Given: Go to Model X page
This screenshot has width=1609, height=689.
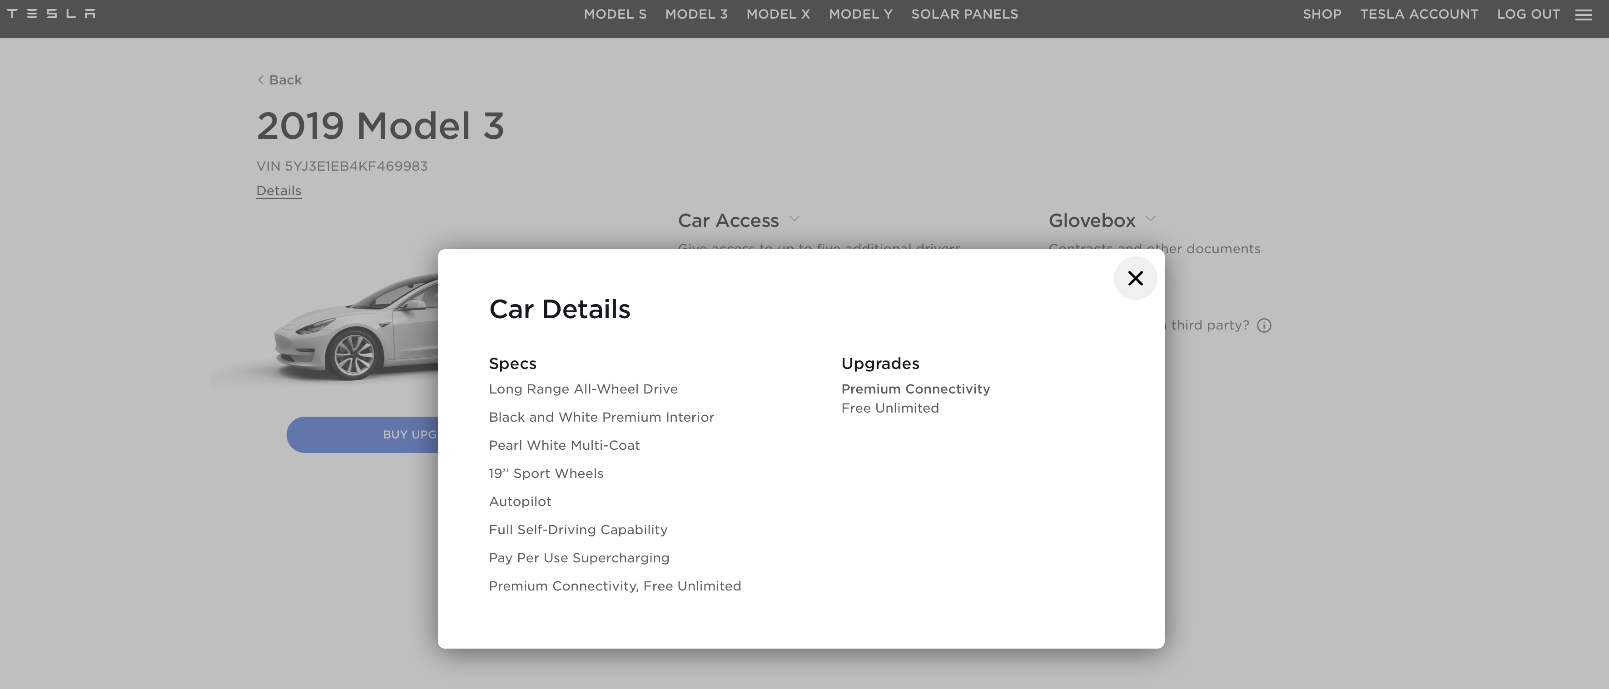Looking at the screenshot, I should point(778,15).
